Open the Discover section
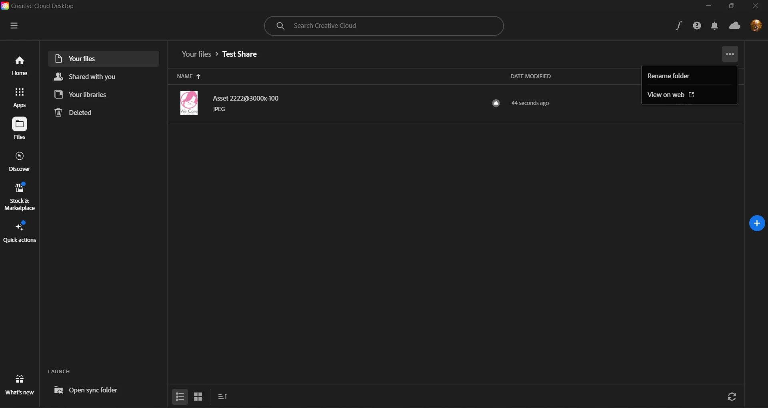Screen dimensions: 768x408 [x=20, y=162]
